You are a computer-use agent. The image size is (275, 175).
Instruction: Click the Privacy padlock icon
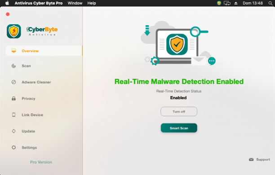[x=13, y=98]
